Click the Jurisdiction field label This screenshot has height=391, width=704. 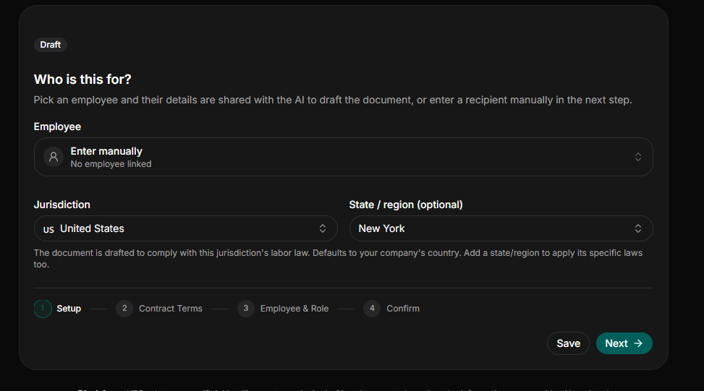click(62, 205)
